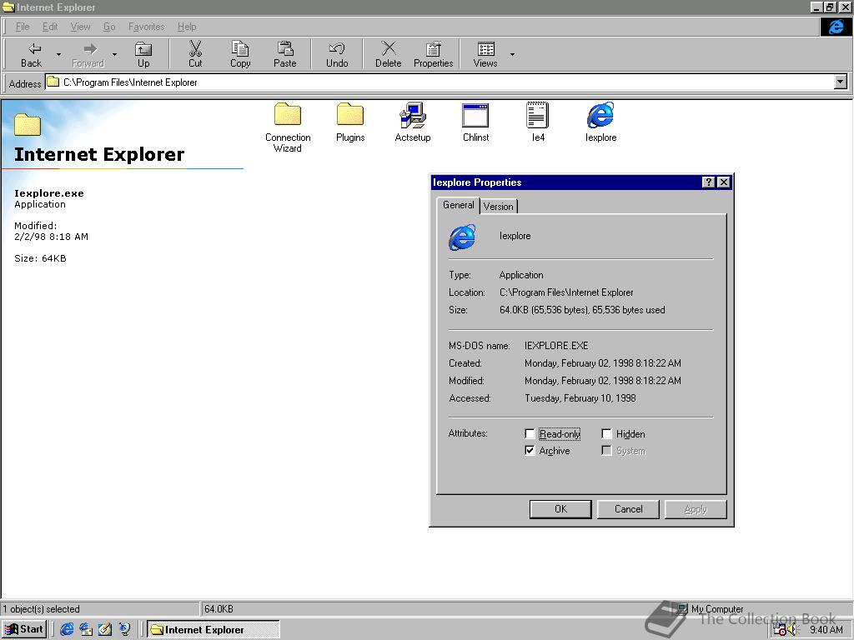Click the Task Scheduler tray icon
The width and height of the screenshot is (854, 640).
point(780,630)
